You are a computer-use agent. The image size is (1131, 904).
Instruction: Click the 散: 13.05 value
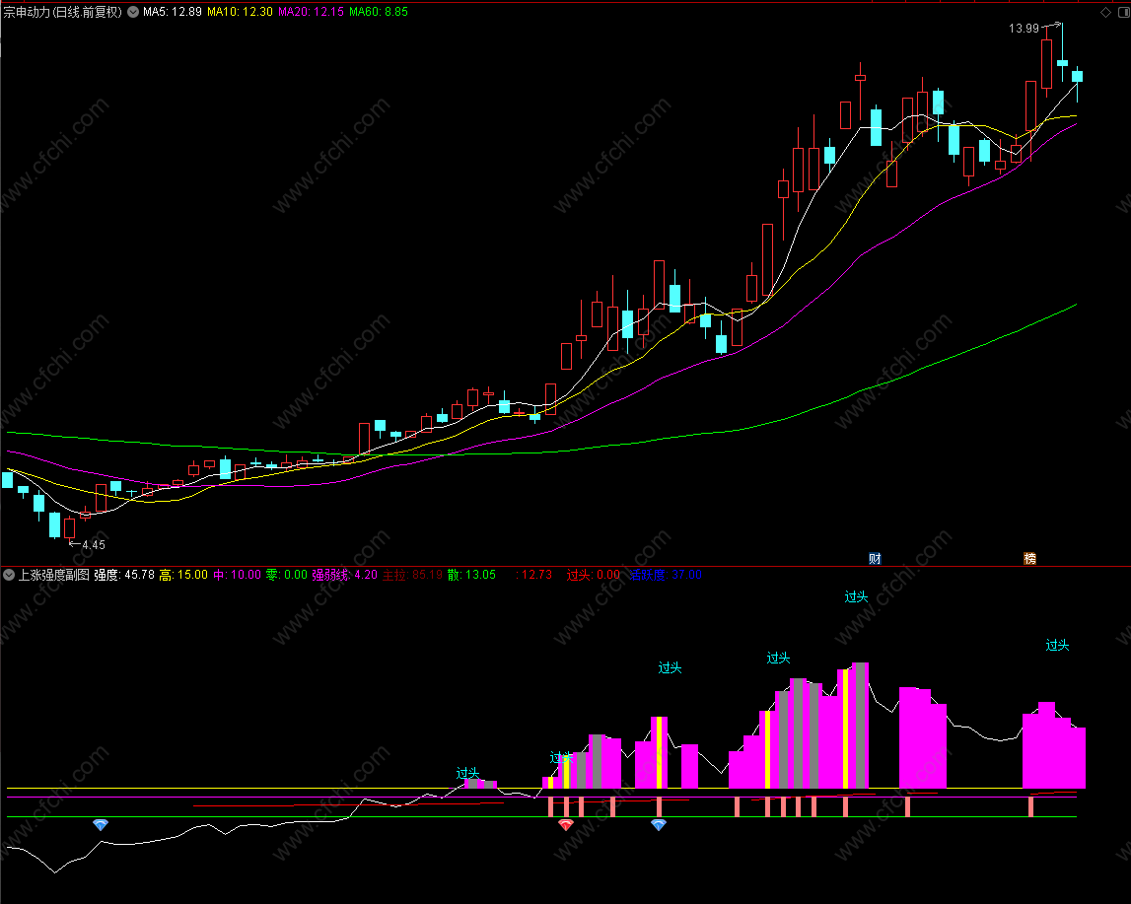tap(471, 575)
